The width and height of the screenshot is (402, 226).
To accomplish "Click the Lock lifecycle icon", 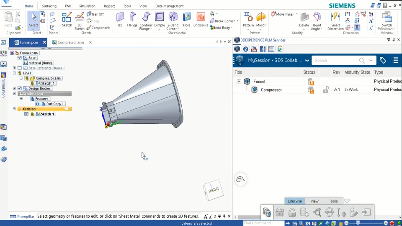I will click(x=280, y=212).
